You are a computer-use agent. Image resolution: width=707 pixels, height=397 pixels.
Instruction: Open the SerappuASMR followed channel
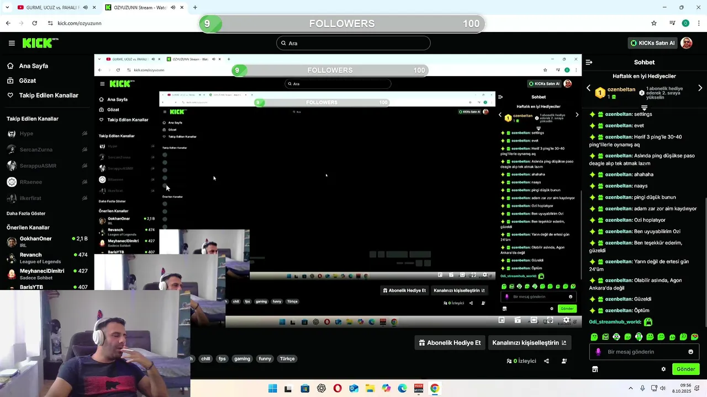pyautogui.click(x=47, y=166)
